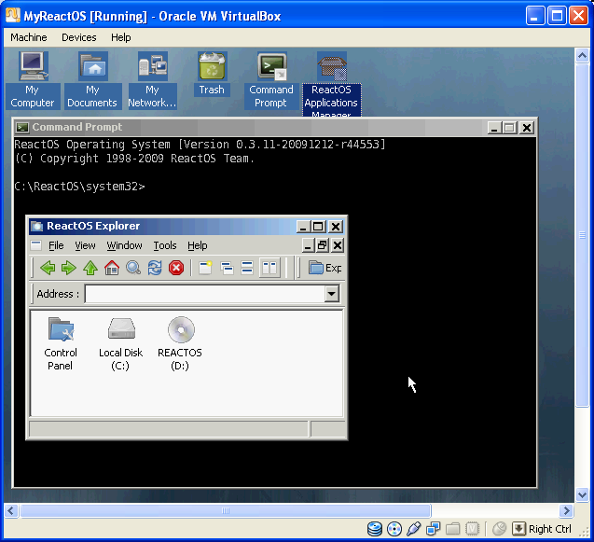This screenshot has height=542, width=594.
Task: Open VirtualBox Machine menu
Action: point(29,37)
